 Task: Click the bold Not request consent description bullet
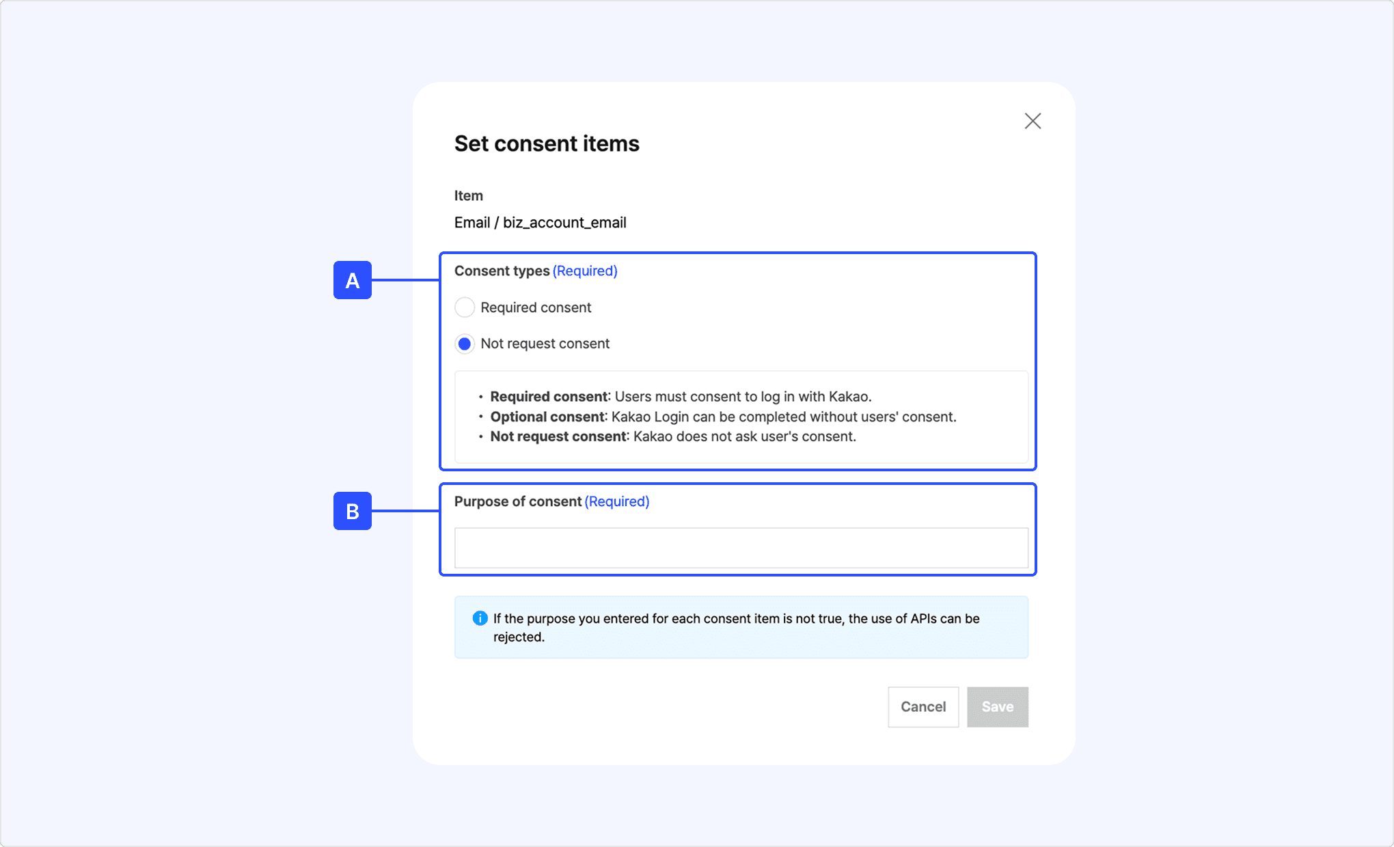tap(558, 436)
